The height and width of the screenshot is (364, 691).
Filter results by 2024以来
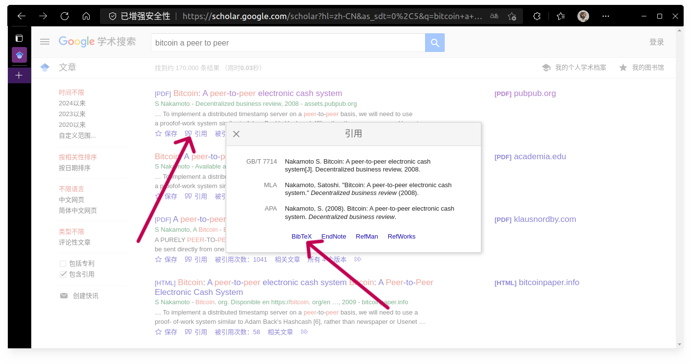point(72,103)
